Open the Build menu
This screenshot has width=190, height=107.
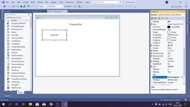[x=33, y=2]
